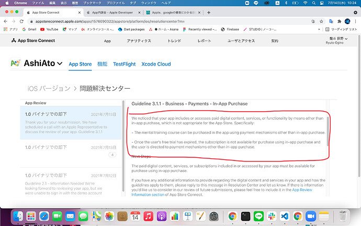Open the Gmail bookmark
Screen dimensions: 361x226
coord(29,29)
